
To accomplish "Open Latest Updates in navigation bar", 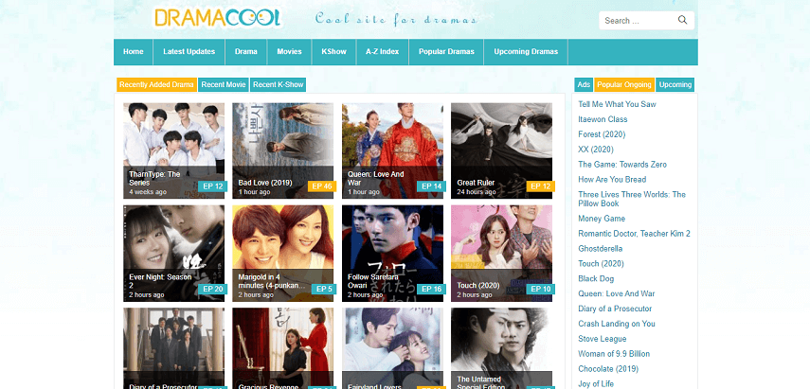I will 189,52.
